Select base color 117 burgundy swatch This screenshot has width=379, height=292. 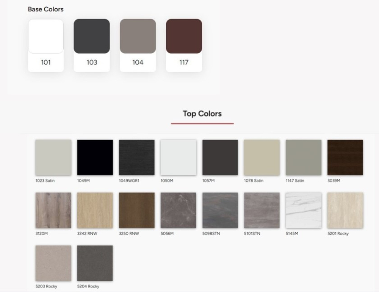(184, 36)
